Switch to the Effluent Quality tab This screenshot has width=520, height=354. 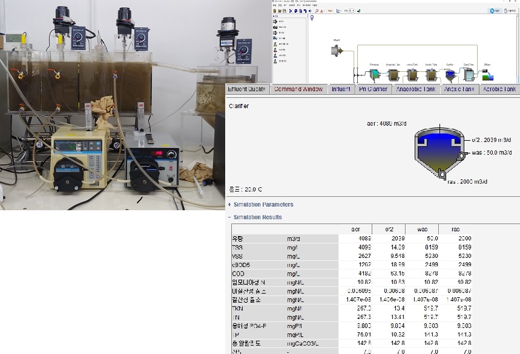246,89
